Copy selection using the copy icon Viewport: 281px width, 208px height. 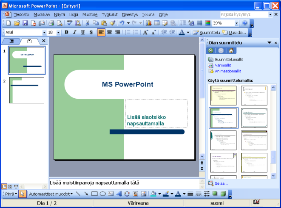[x=96, y=23]
